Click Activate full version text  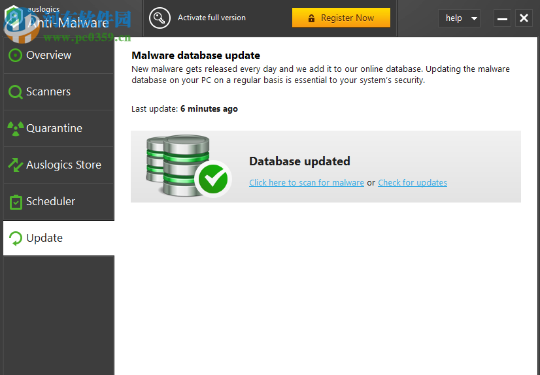coord(211,18)
